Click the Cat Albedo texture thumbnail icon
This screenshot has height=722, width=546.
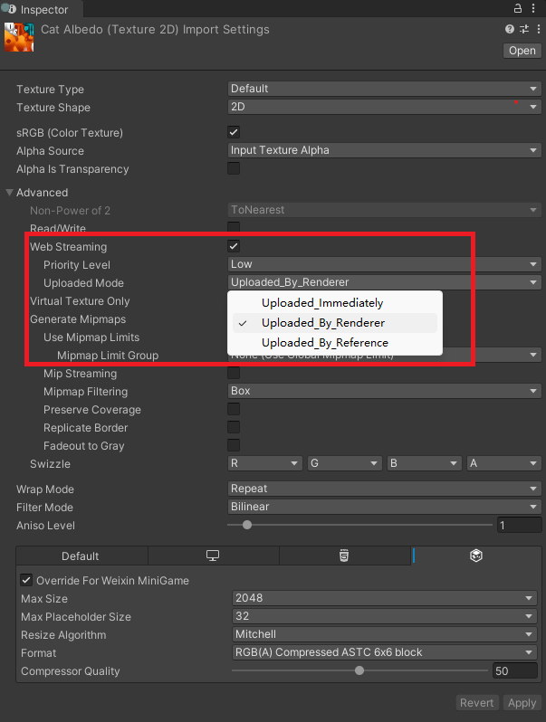click(19, 36)
